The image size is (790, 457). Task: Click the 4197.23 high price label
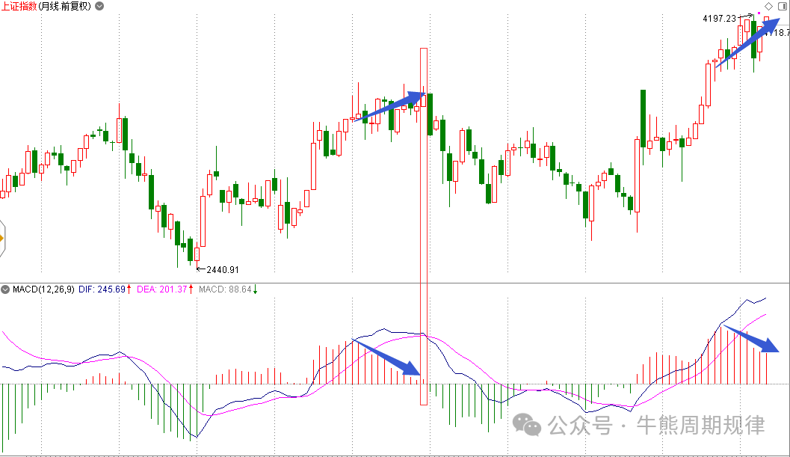pyautogui.click(x=720, y=19)
